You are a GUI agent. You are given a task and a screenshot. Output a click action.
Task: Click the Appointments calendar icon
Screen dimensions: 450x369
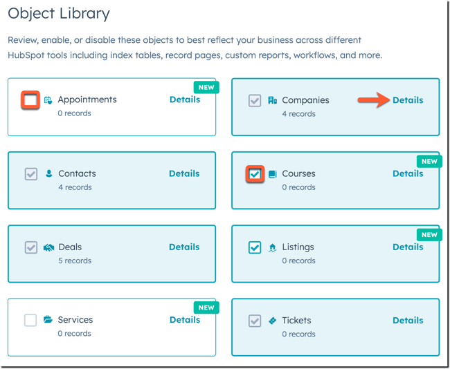pyautogui.click(x=48, y=100)
